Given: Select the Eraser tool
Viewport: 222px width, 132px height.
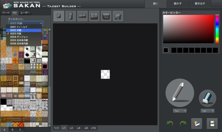Looking at the screenshot, I should pos(207,98).
